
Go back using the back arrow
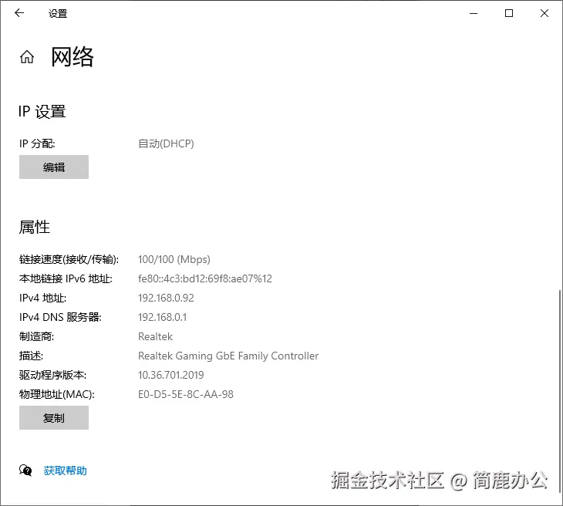[19, 13]
